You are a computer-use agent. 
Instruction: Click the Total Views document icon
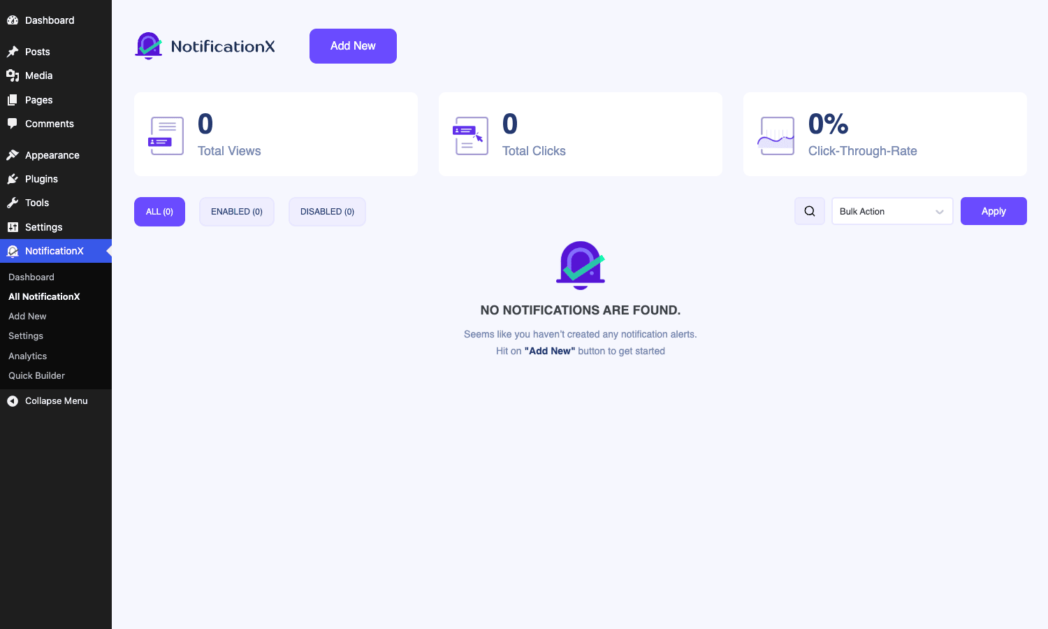click(166, 135)
